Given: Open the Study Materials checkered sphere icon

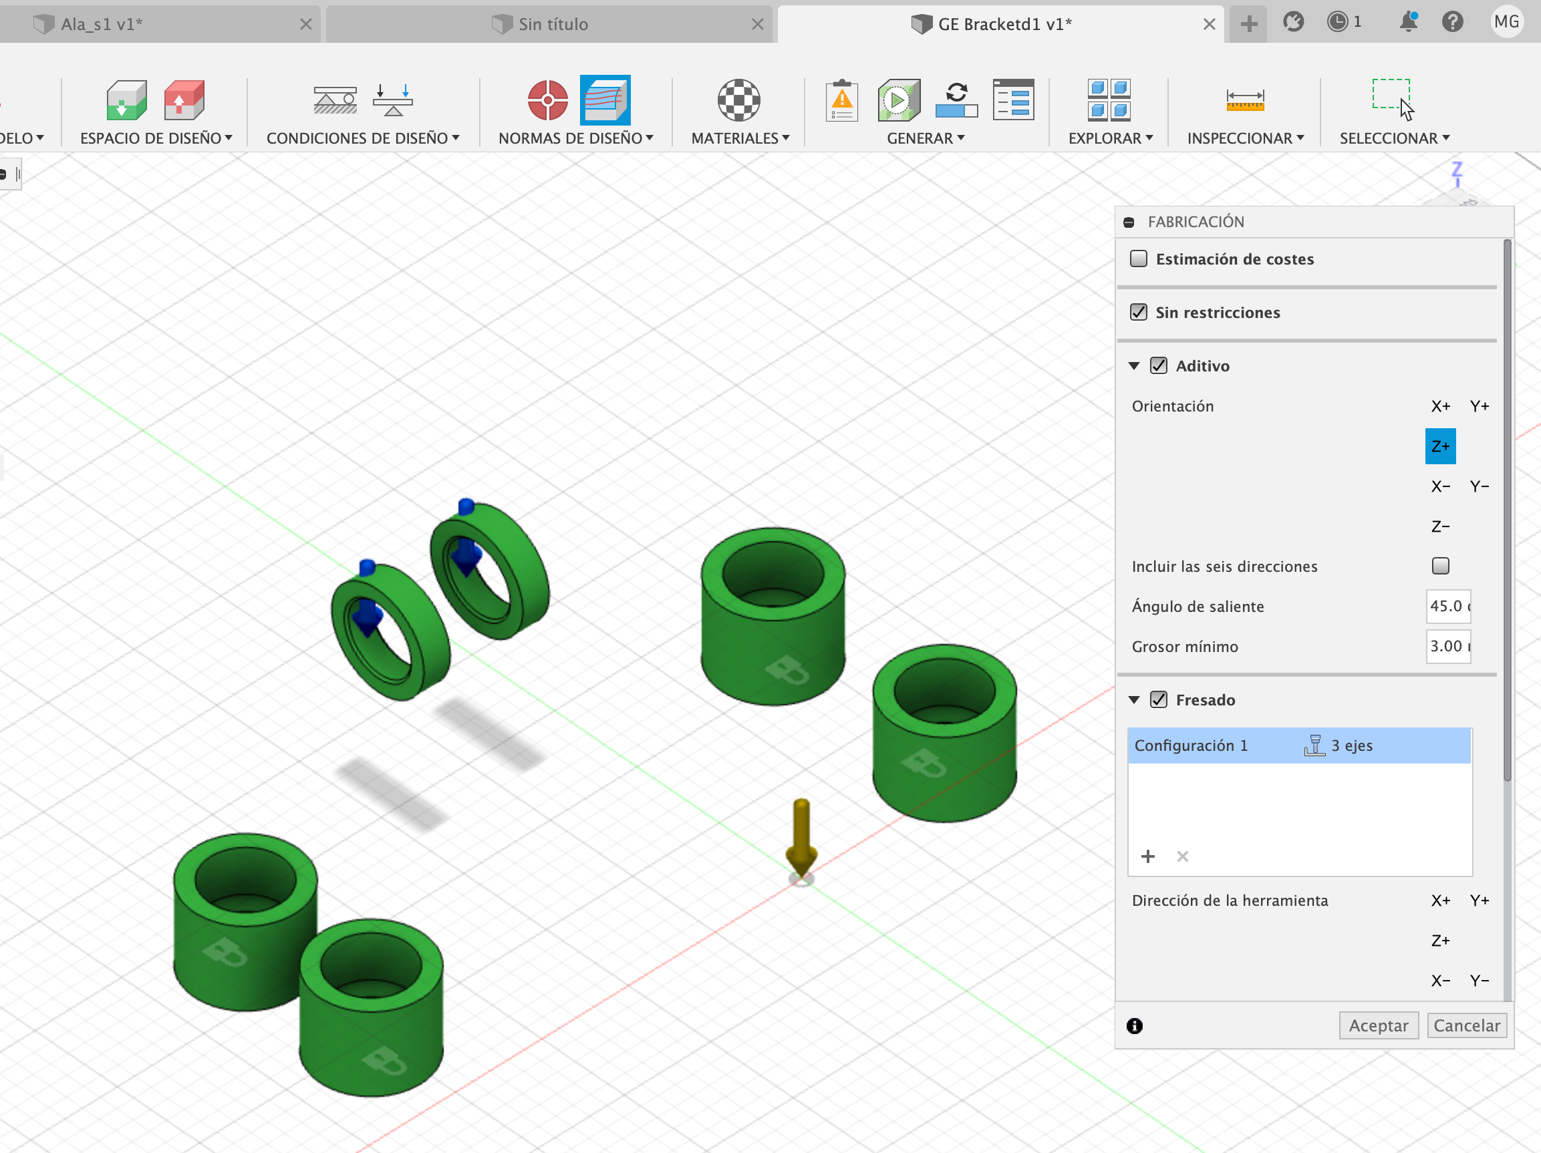Looking at the screenshot, I should point(739,100).
